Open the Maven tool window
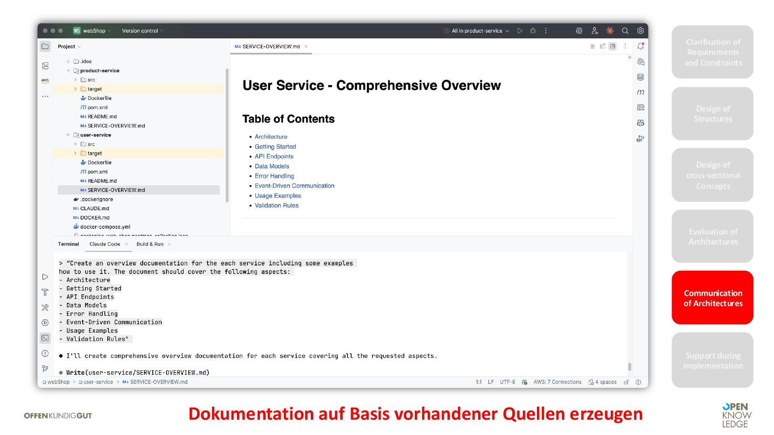The width and height of the screenshot is (774, 435). click(640, 92)
